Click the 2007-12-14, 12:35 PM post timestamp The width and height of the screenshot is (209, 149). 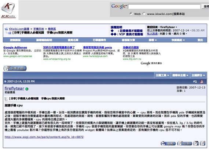point(21,81)
